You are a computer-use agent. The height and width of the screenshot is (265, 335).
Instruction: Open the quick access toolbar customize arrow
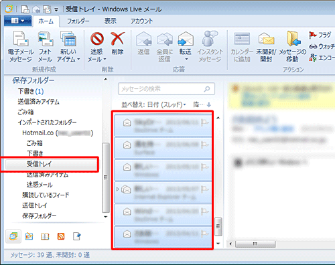pyautogui.click(x=56, y=10)
